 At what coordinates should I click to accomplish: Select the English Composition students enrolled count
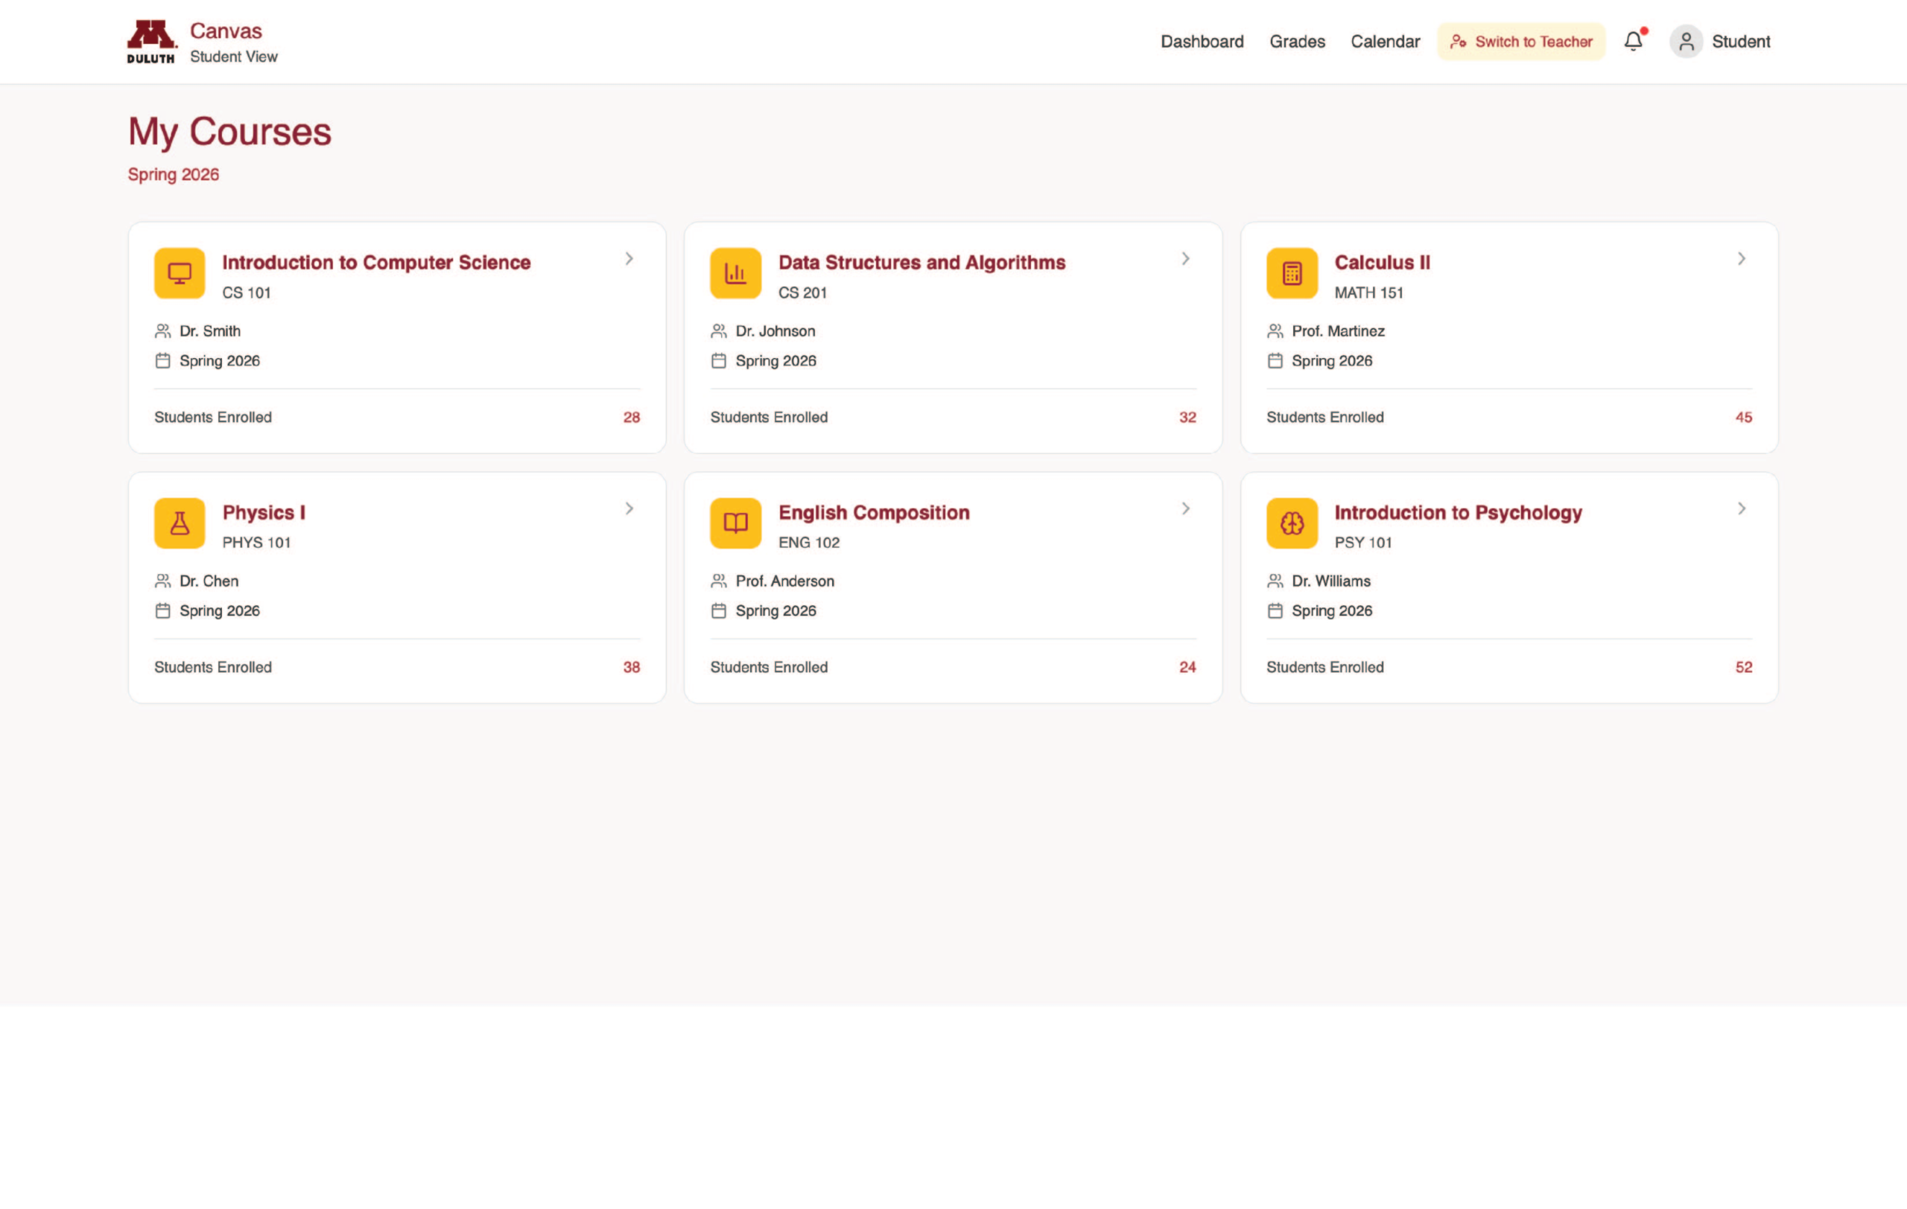1187,667
